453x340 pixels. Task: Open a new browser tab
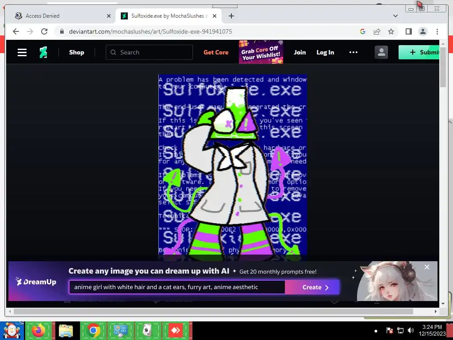(x=231, y=16)
